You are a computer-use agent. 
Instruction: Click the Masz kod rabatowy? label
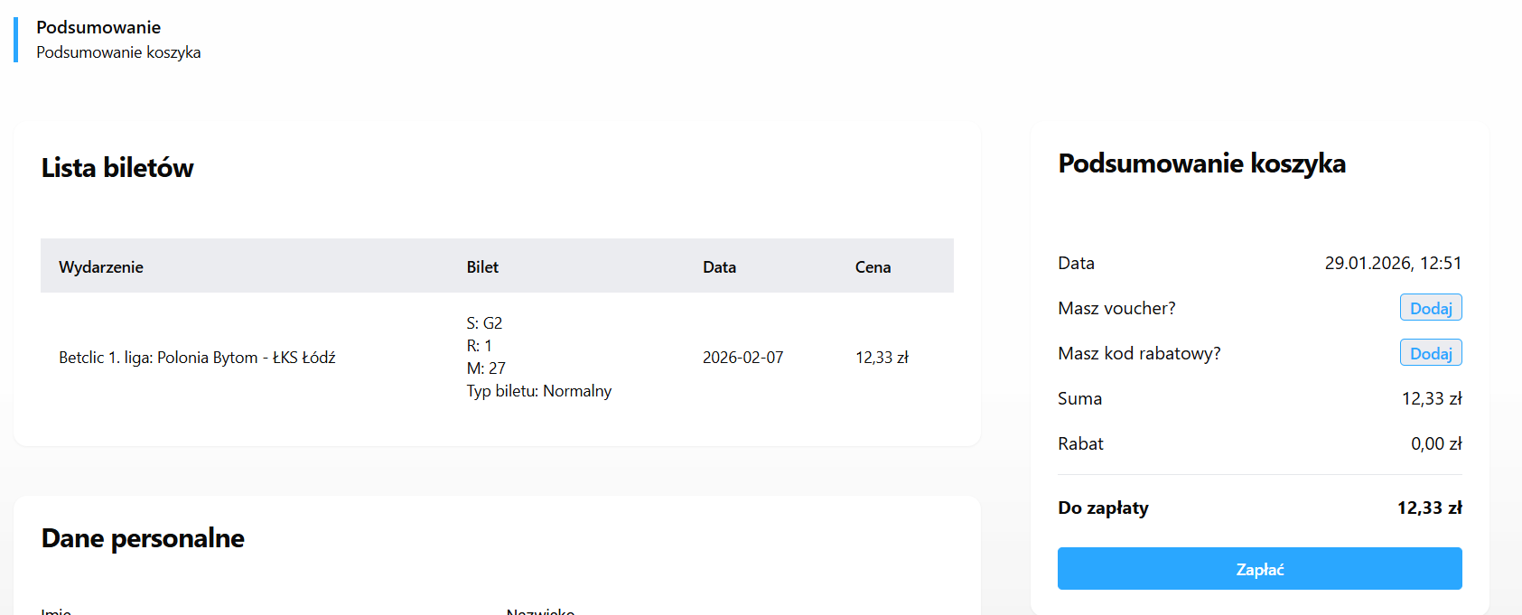[1139, 353]
